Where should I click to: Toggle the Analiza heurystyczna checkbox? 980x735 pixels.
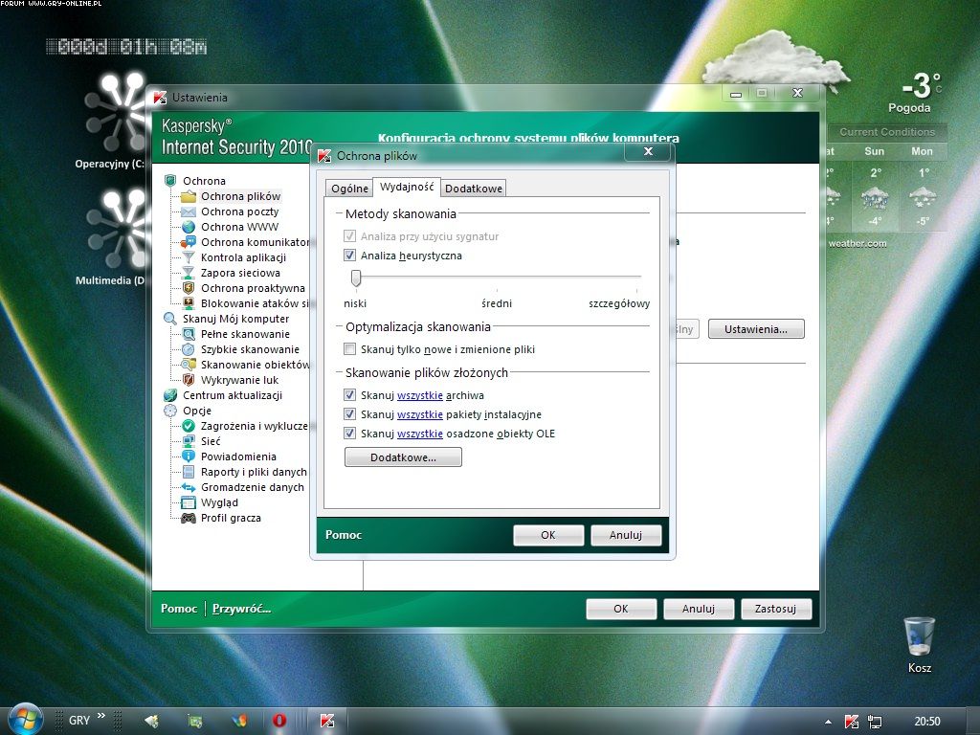[x=350, y=255]
